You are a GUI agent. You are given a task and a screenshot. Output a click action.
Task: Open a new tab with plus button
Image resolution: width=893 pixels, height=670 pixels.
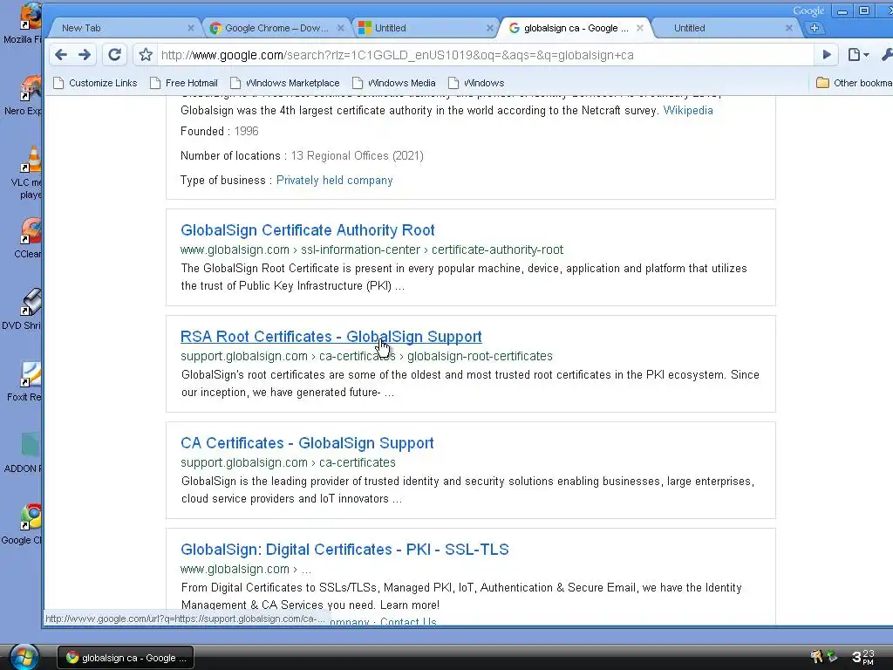coord(815,28)
